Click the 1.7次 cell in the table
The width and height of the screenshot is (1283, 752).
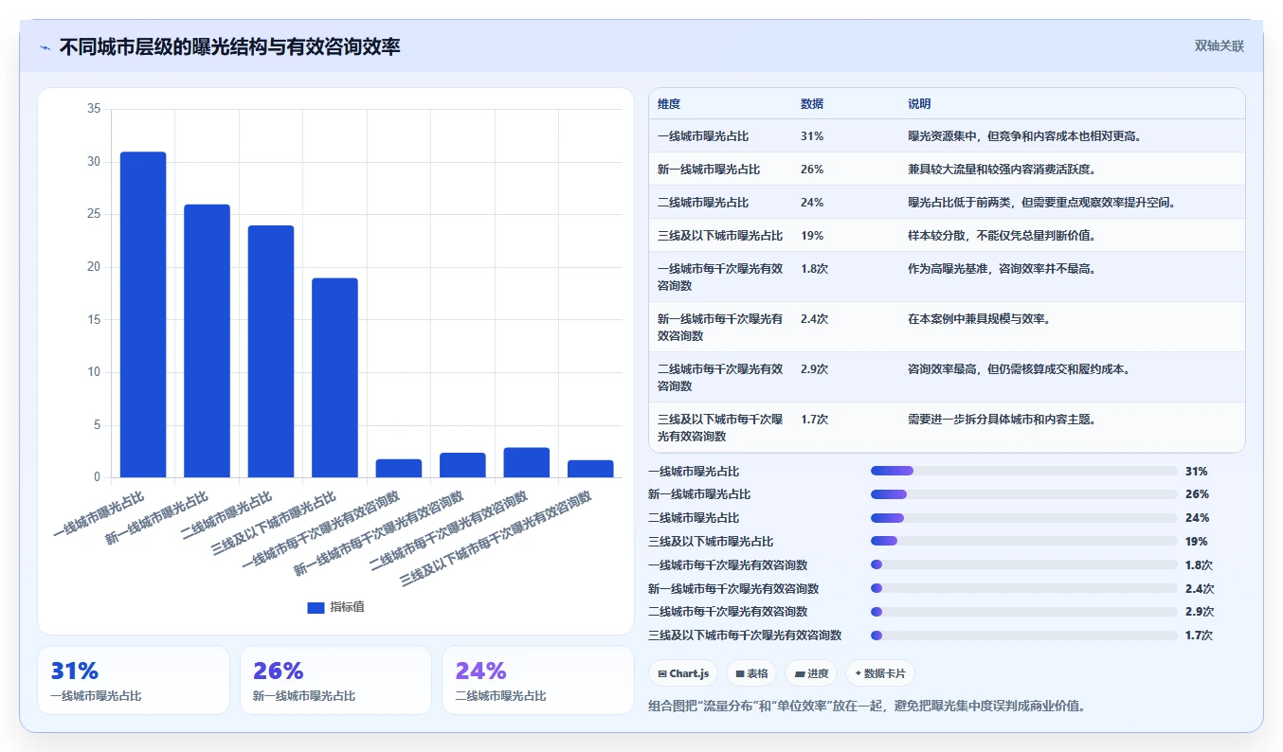(814, 420)
